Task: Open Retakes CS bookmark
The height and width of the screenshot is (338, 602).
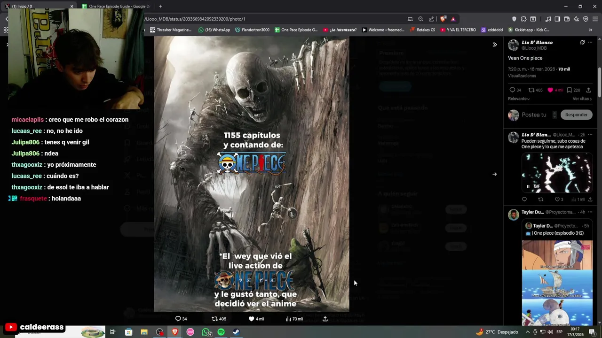Action: [x=422, y=30]
